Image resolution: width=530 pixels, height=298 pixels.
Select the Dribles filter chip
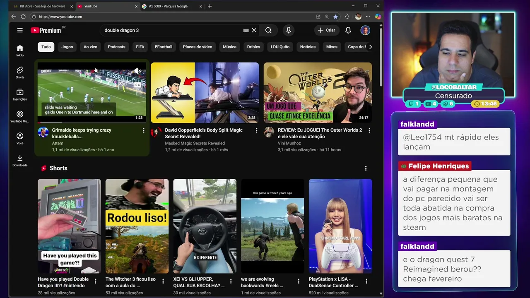click(x=253, y=47)
